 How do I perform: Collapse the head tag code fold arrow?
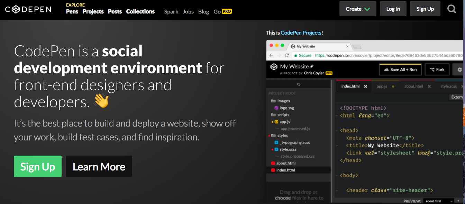pos(337,131)
